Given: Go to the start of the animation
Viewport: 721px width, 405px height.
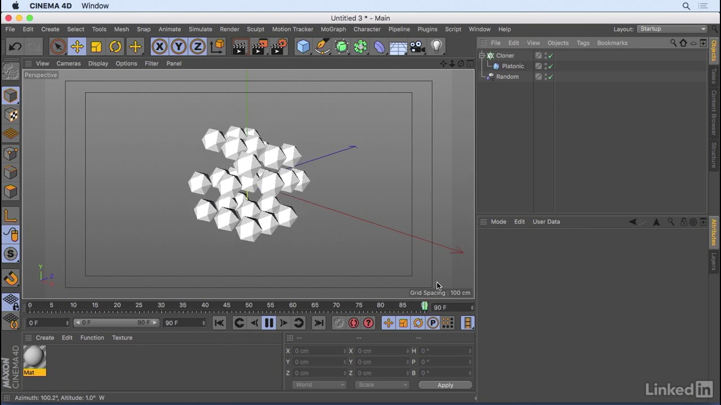Looking at the screenshot, I should click(x=219, y=323).
